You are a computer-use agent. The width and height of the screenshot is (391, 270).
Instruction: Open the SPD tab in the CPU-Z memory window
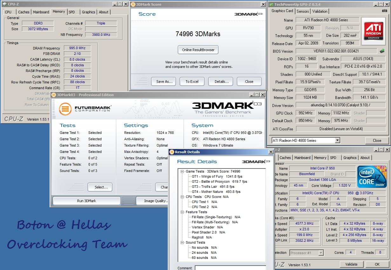(x=72, y=12)
